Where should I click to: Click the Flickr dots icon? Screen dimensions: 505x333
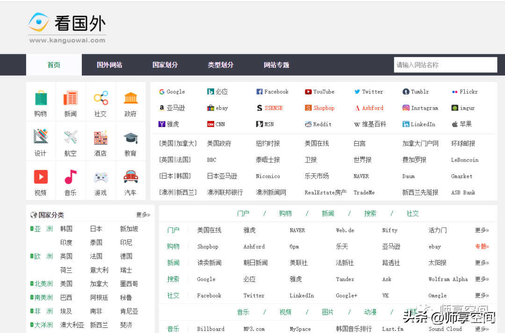coord(454,92)
